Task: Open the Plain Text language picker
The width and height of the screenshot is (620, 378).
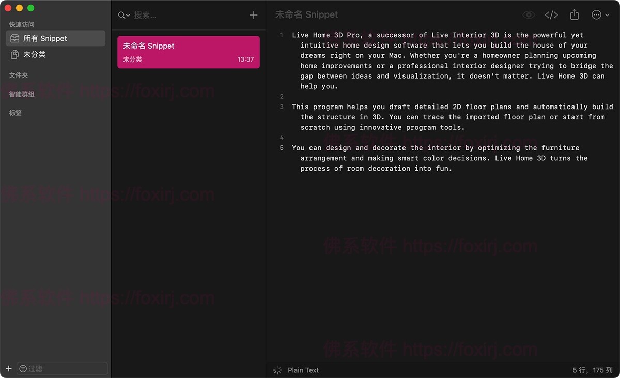Action: (302, 370)
